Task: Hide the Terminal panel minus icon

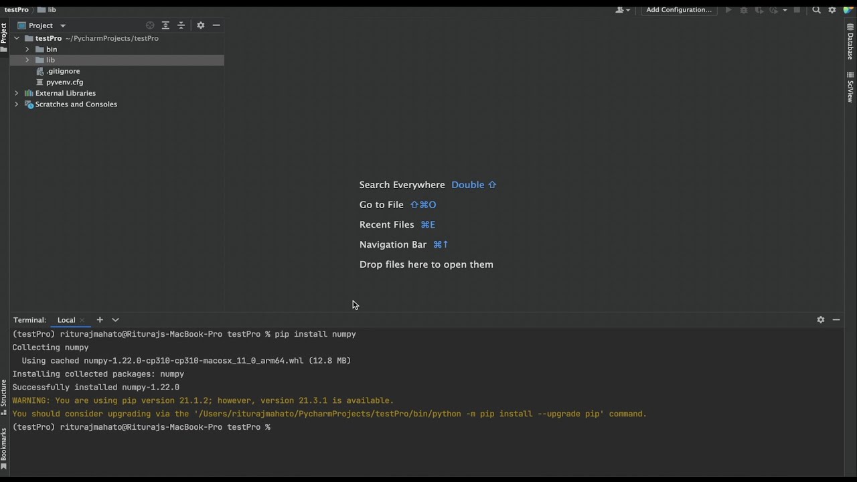Action: [x=836, y=320]
